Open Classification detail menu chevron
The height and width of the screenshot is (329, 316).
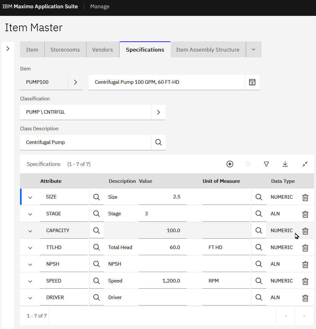coord(158,112)
